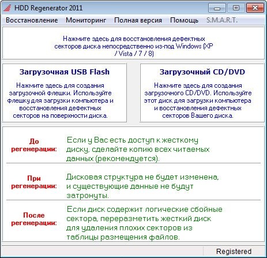Click the Загрузочный CD/DVD heading
The image size is (267, 258).
(202, 72)
